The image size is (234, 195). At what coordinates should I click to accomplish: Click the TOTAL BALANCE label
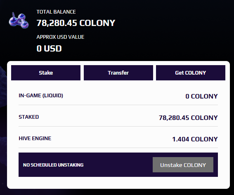(x=56, y=12)
